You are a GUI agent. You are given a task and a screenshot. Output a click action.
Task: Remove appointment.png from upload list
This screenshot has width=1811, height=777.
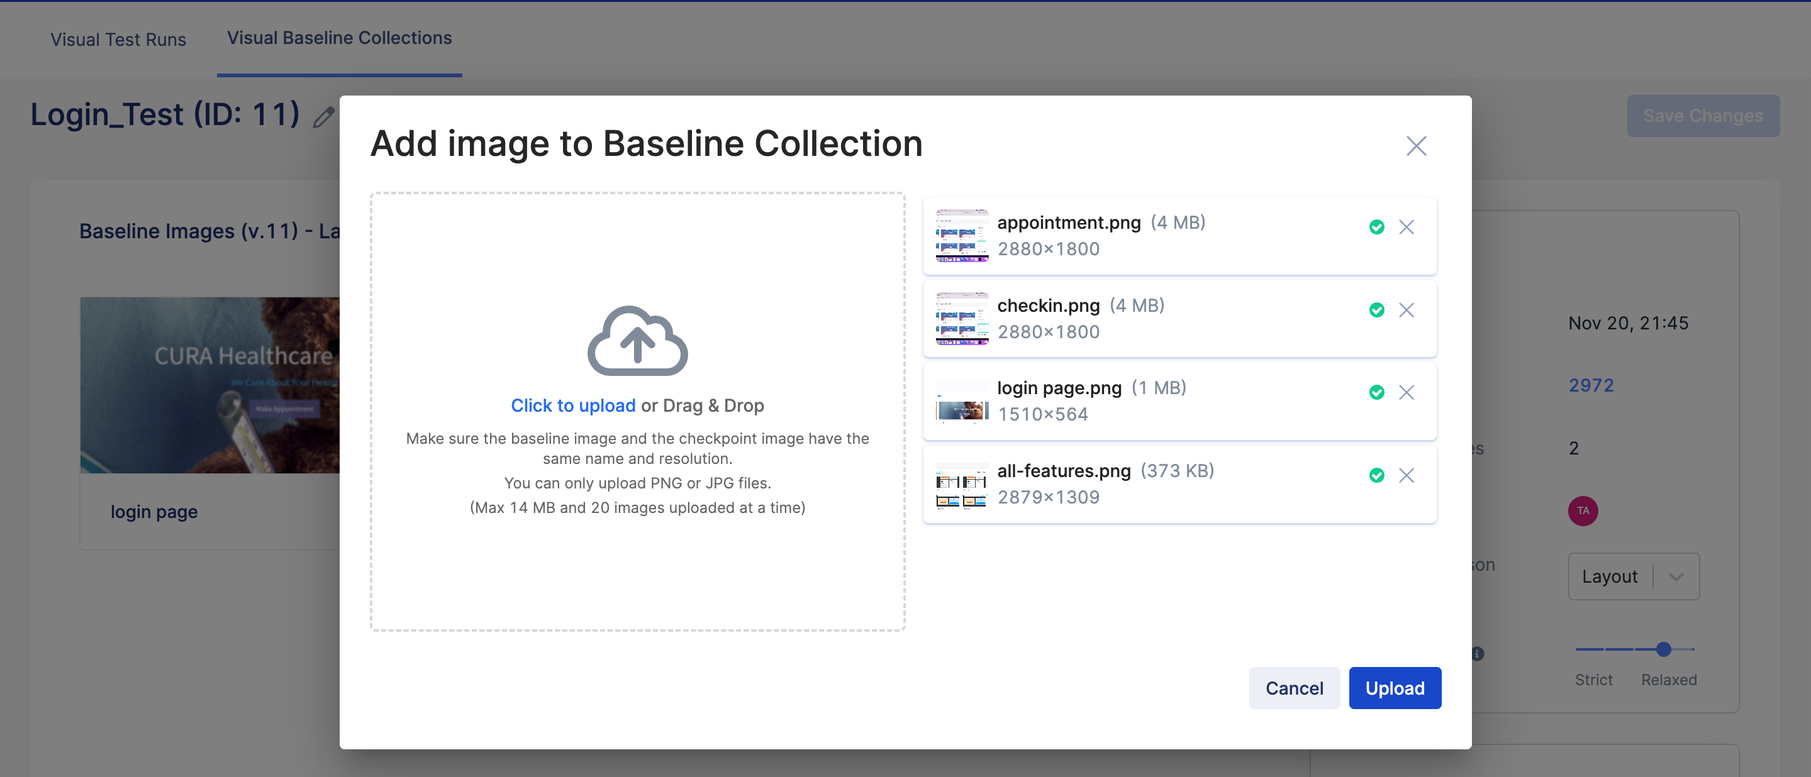coord(1406,227)
